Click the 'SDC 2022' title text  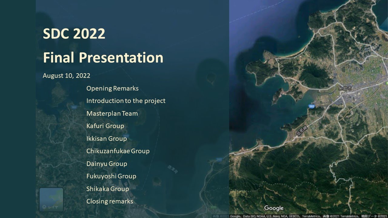[x=74, y=34]
